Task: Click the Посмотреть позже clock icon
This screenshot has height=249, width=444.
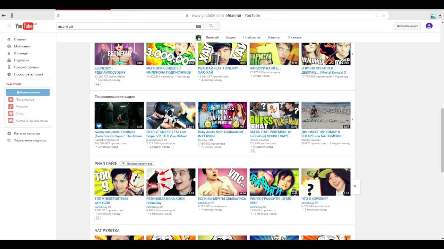Action: point(9,74)
